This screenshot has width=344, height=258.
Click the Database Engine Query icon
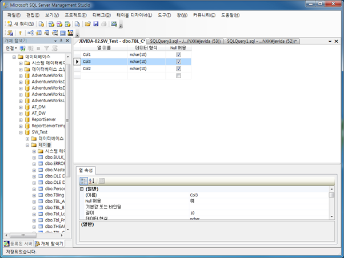pos(41,24)
